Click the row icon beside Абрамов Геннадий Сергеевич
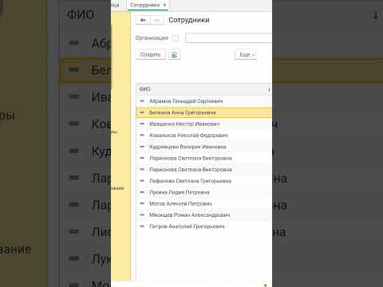The height and width of the screenshot is (287, 383). [x=142, y=101]
